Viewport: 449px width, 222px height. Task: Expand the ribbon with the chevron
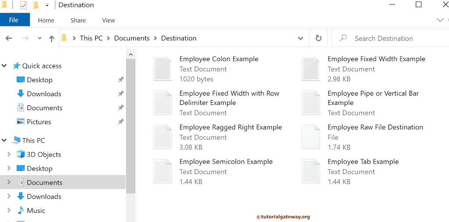pyautogui.click(x=440, y=20)
